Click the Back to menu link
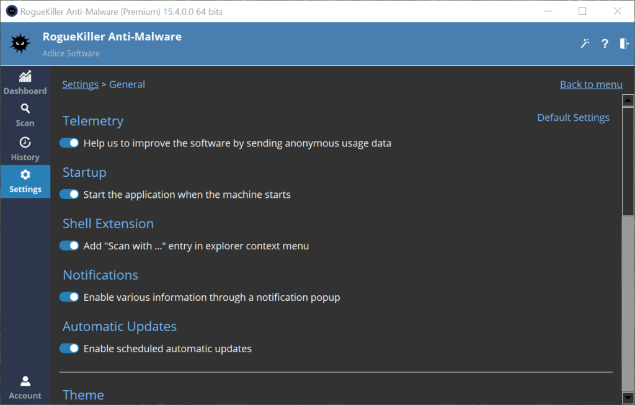The height and width of the screenshot is (405, 635). (x=590, y=84)
